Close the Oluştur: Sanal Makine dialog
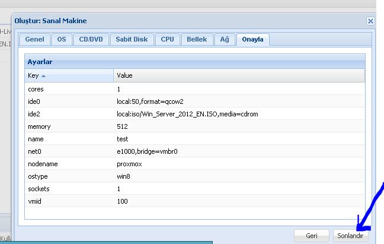The image size is (384, 244). 370,21
